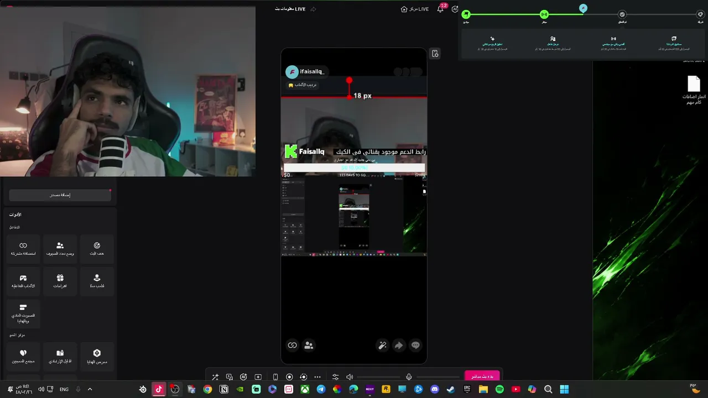Select the first green flag progress milestone
This screenshot has width=708, height=398.
click(x=466, y=14)
